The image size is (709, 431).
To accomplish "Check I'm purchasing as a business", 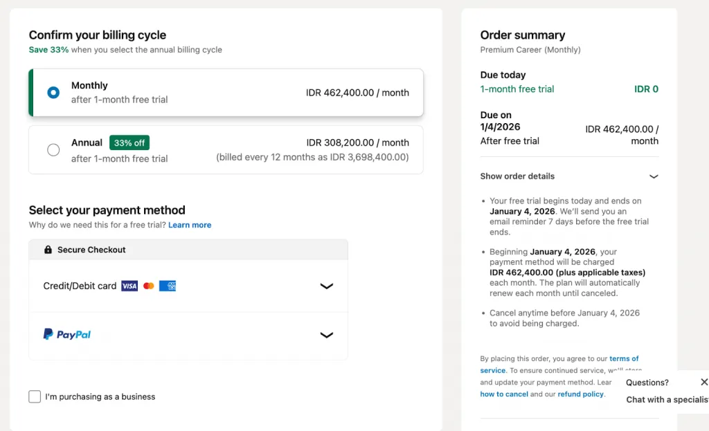I will pos(35,396).
